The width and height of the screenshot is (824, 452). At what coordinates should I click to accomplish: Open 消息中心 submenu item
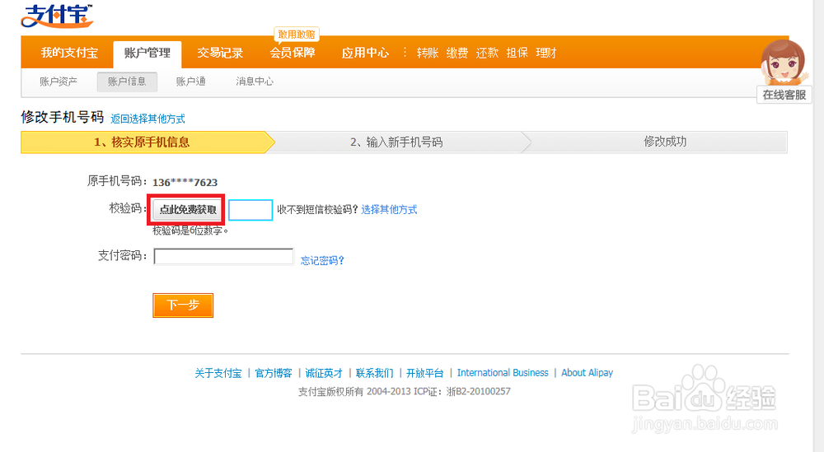[255, 82]
